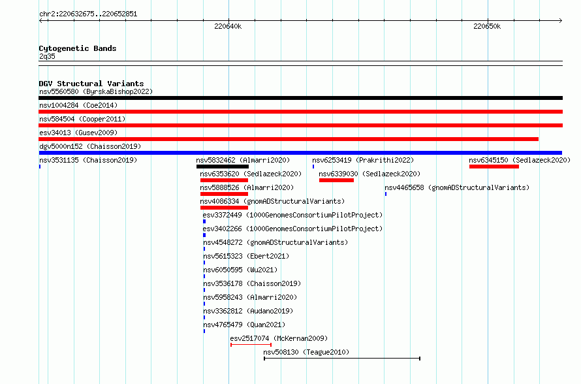Click the right arrow on the ruler

coord(560,21)
